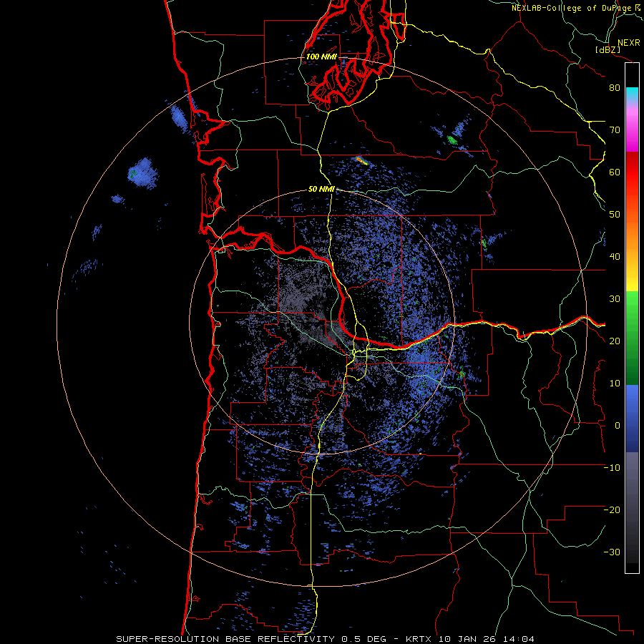Click the "100 NMI" range ring label
The width and height of the screenshot is (644, 644).
click(x=321, y=57)
